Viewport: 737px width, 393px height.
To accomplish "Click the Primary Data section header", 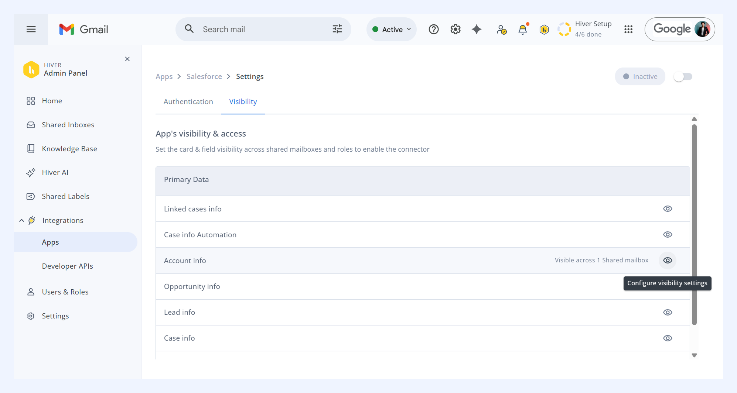I will pyautogui.click(x=423, y=181).
